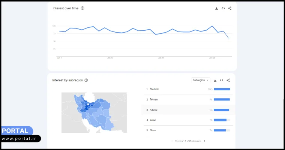Go to previous page of subregions

172,141
